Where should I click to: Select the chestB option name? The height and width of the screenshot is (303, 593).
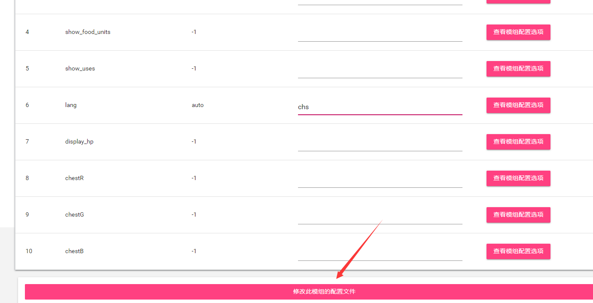(x=74, y=251)
